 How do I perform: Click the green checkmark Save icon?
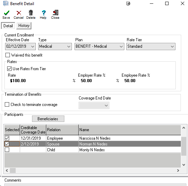tap(6, 13)
